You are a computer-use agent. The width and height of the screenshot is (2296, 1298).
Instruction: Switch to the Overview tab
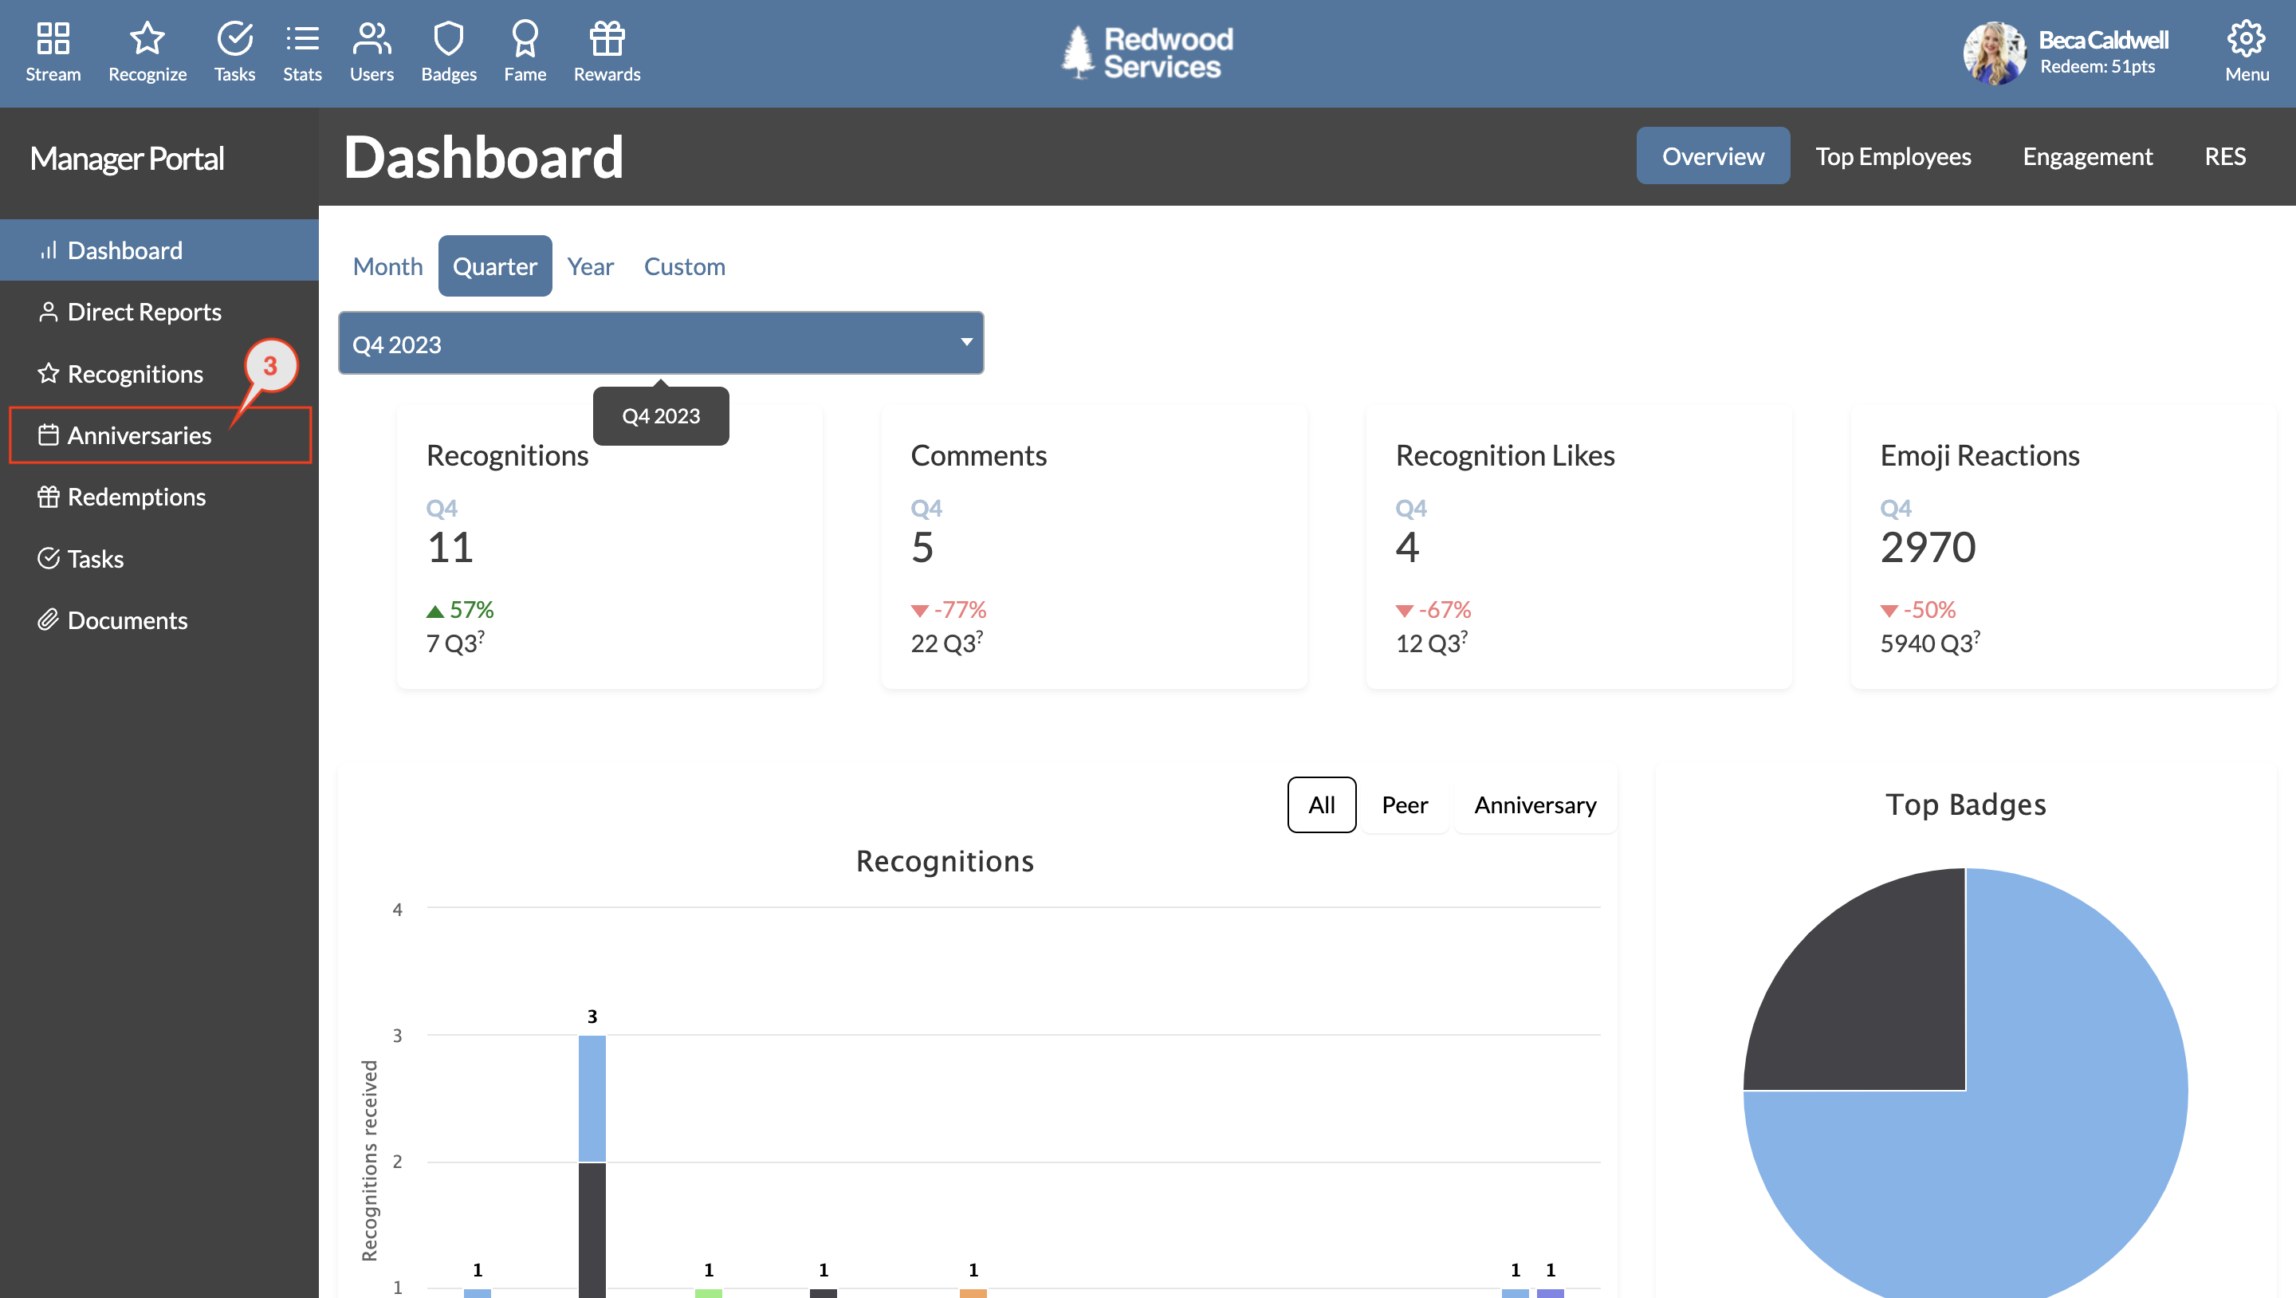[1712, 156]
